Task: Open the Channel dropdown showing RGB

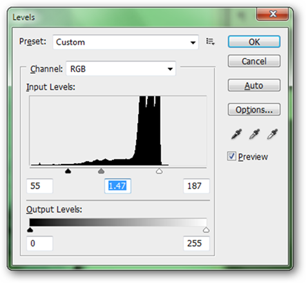Action: pyautogui.click(x=121, y=69)
